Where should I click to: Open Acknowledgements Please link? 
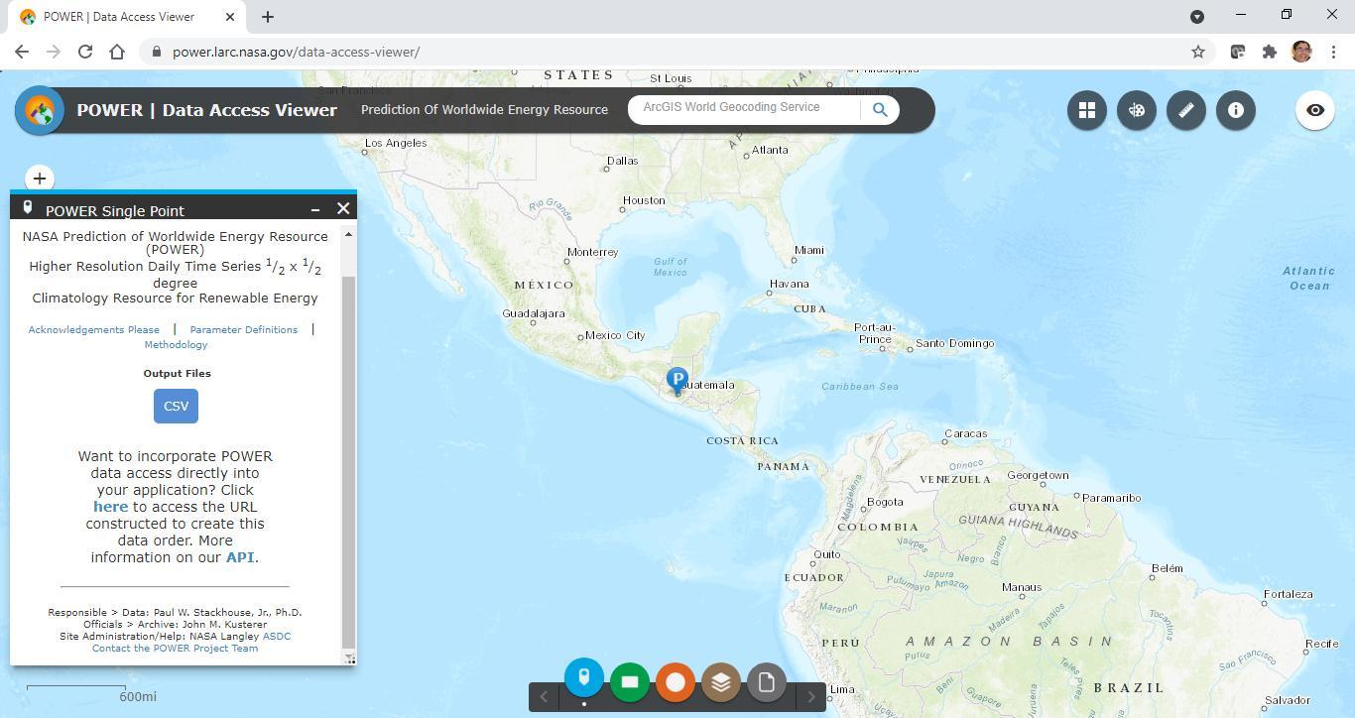click(94, 329)
